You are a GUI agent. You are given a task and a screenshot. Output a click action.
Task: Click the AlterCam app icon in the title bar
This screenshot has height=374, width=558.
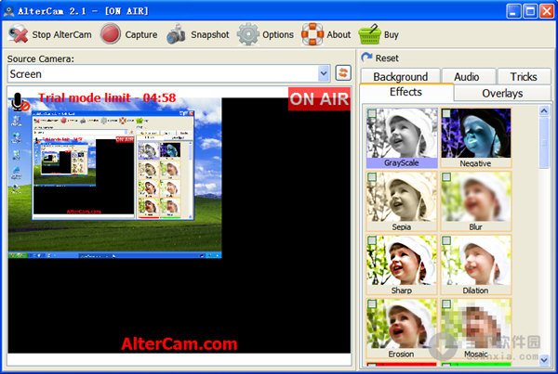[x=9, y=11]
